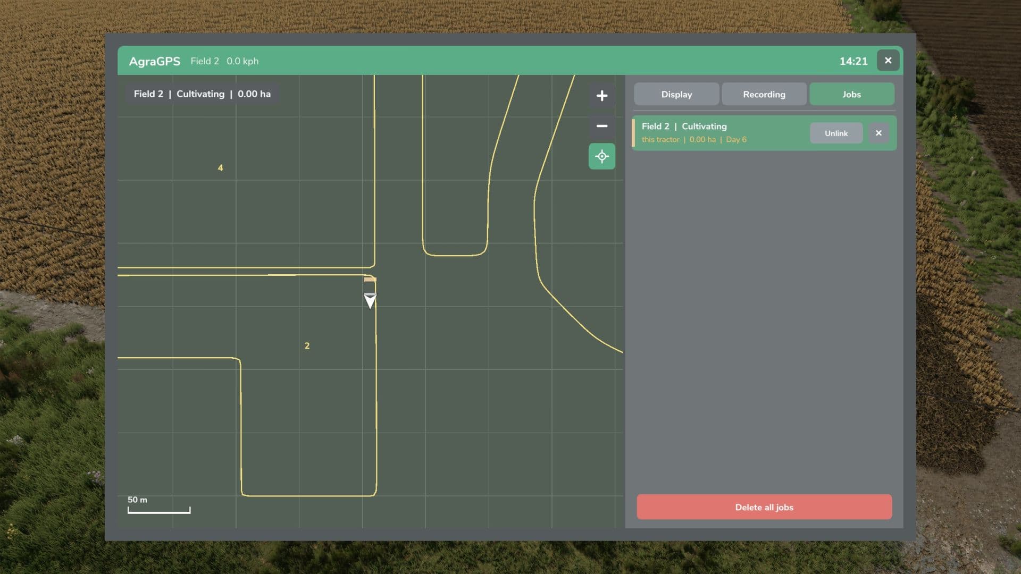Switch to the Recording tab

point(764,94)
